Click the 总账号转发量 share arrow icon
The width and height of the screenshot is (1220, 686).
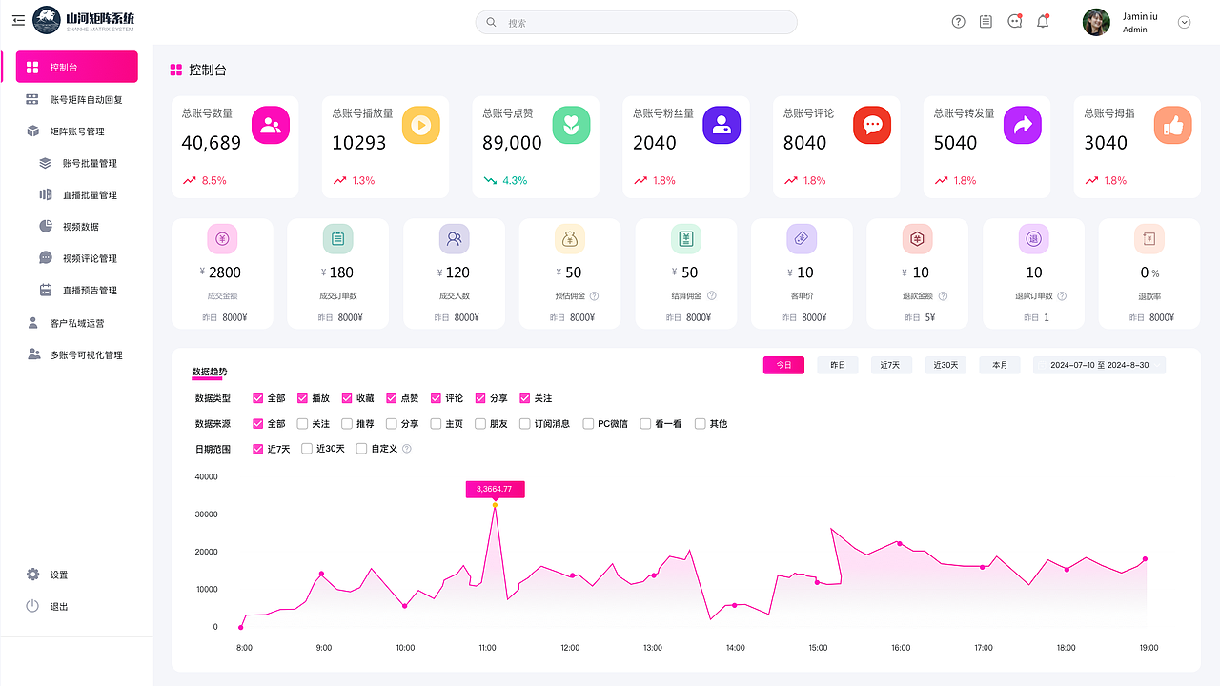[1023, 125]
